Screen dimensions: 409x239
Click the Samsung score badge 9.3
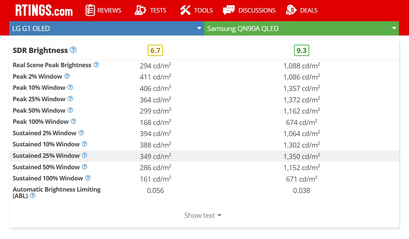click(302, 50)
